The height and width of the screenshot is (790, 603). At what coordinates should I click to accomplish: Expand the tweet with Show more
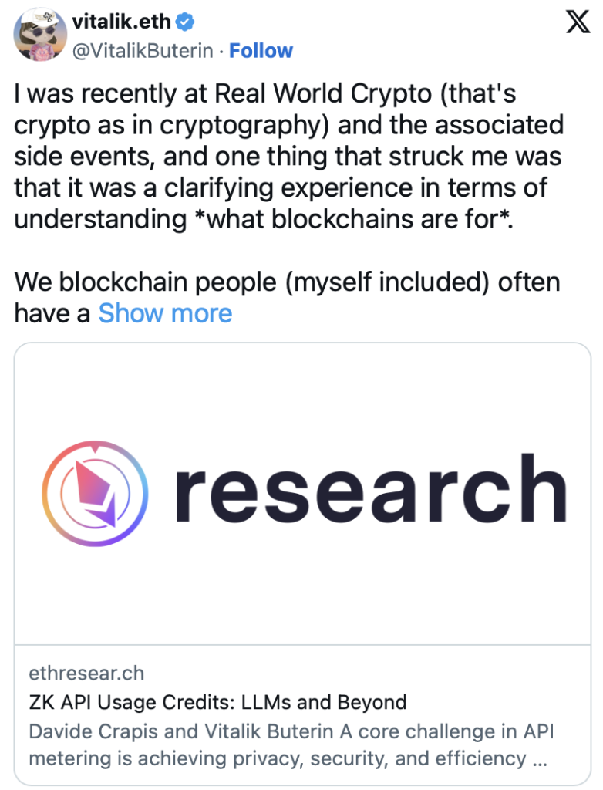(x=165, y=313)
